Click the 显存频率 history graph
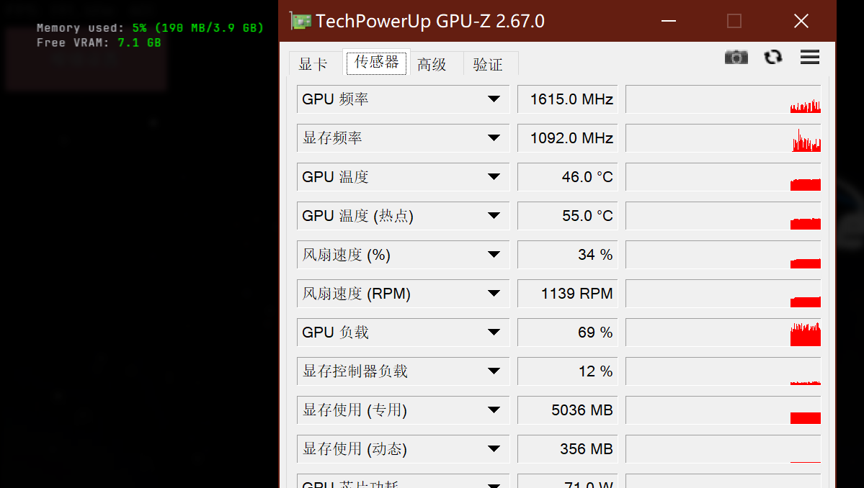Image resolution: width=864 pixels, height=488 pixels. 723,138
